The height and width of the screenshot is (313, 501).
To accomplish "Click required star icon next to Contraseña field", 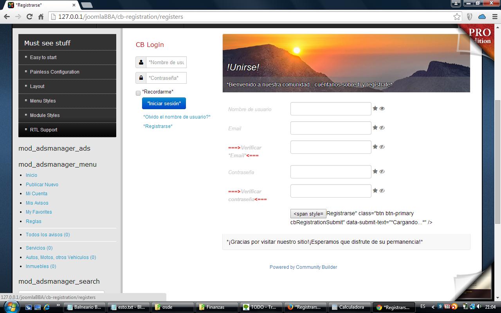I will [x=375, y=171].
